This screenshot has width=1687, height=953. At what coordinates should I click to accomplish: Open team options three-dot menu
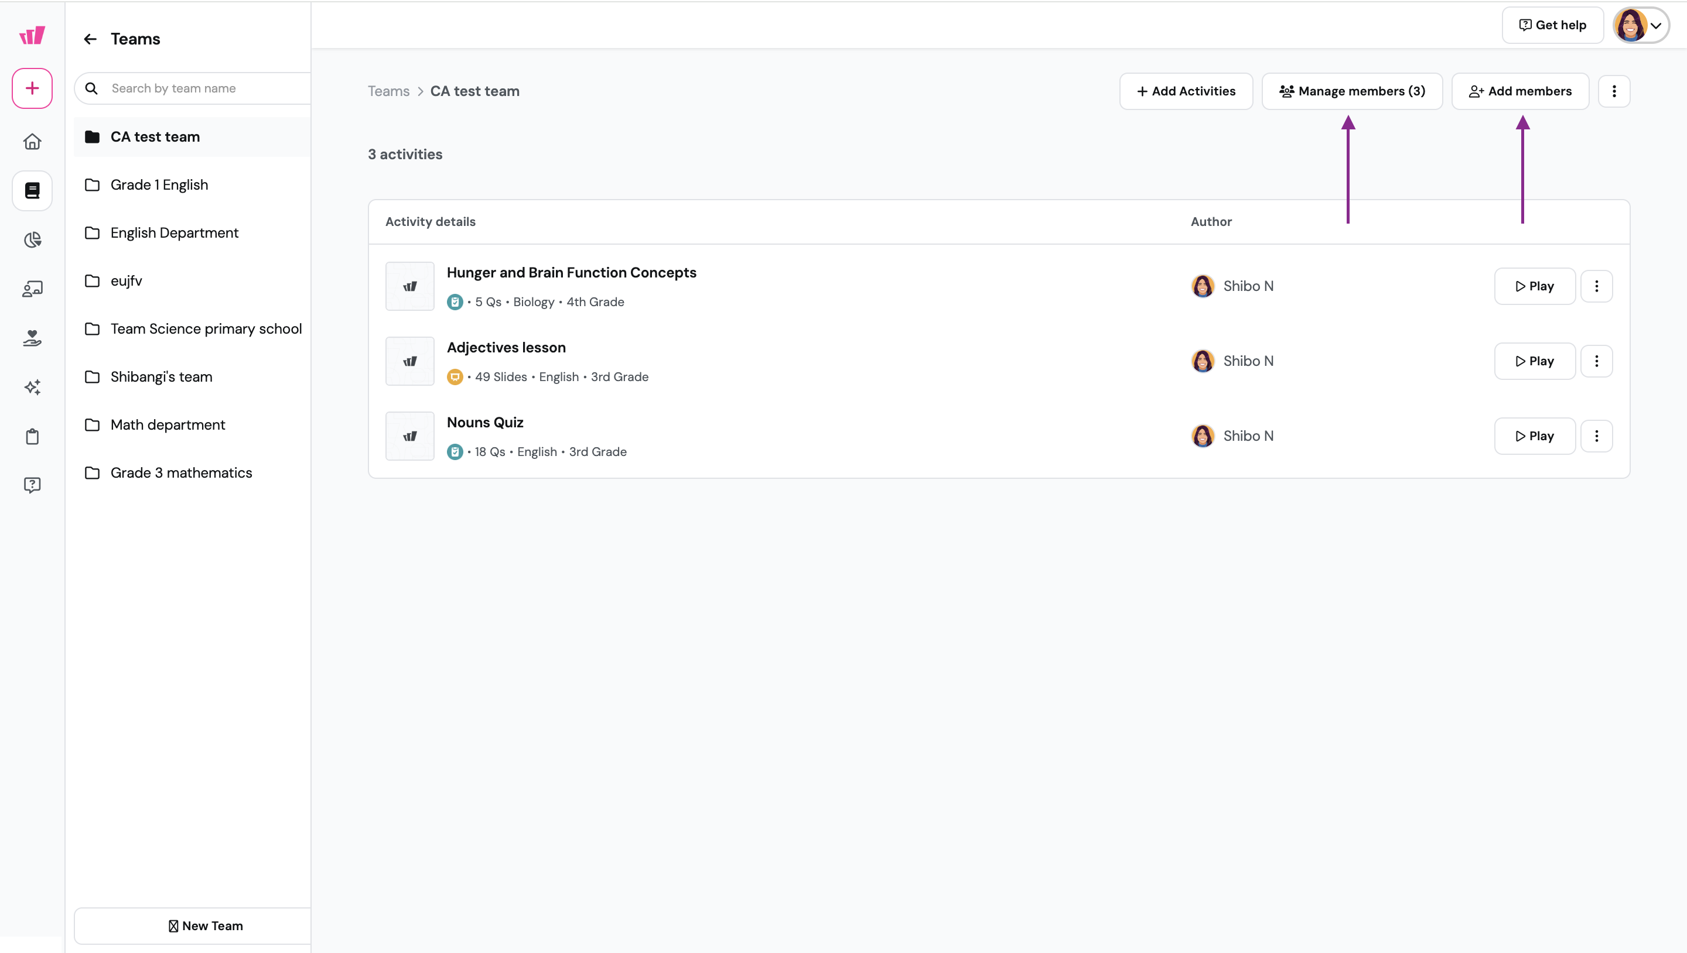(x=1614, y=91)
